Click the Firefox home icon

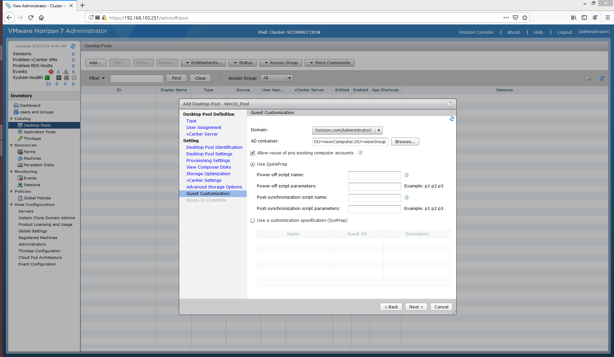pyautogui.click(x=41, y=18)
